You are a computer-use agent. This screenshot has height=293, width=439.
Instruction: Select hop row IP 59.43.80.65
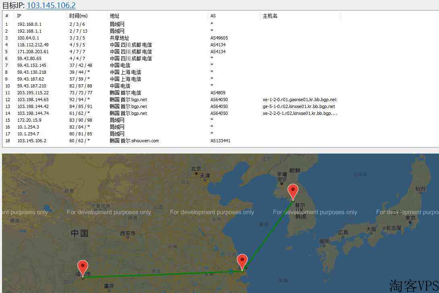29,58
